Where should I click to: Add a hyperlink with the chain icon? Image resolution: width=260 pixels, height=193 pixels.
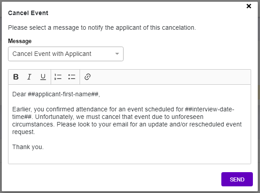(x=88, y=77)
